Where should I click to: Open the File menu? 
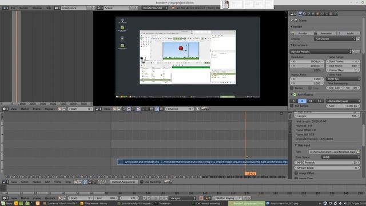pos(13,8)
